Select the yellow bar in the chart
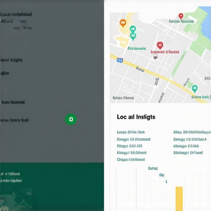Image resolution: width=211 pixels, height=211 pixels. [x=179, y=199]
